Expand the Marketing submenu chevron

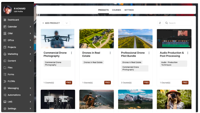(x=30, y=54)
